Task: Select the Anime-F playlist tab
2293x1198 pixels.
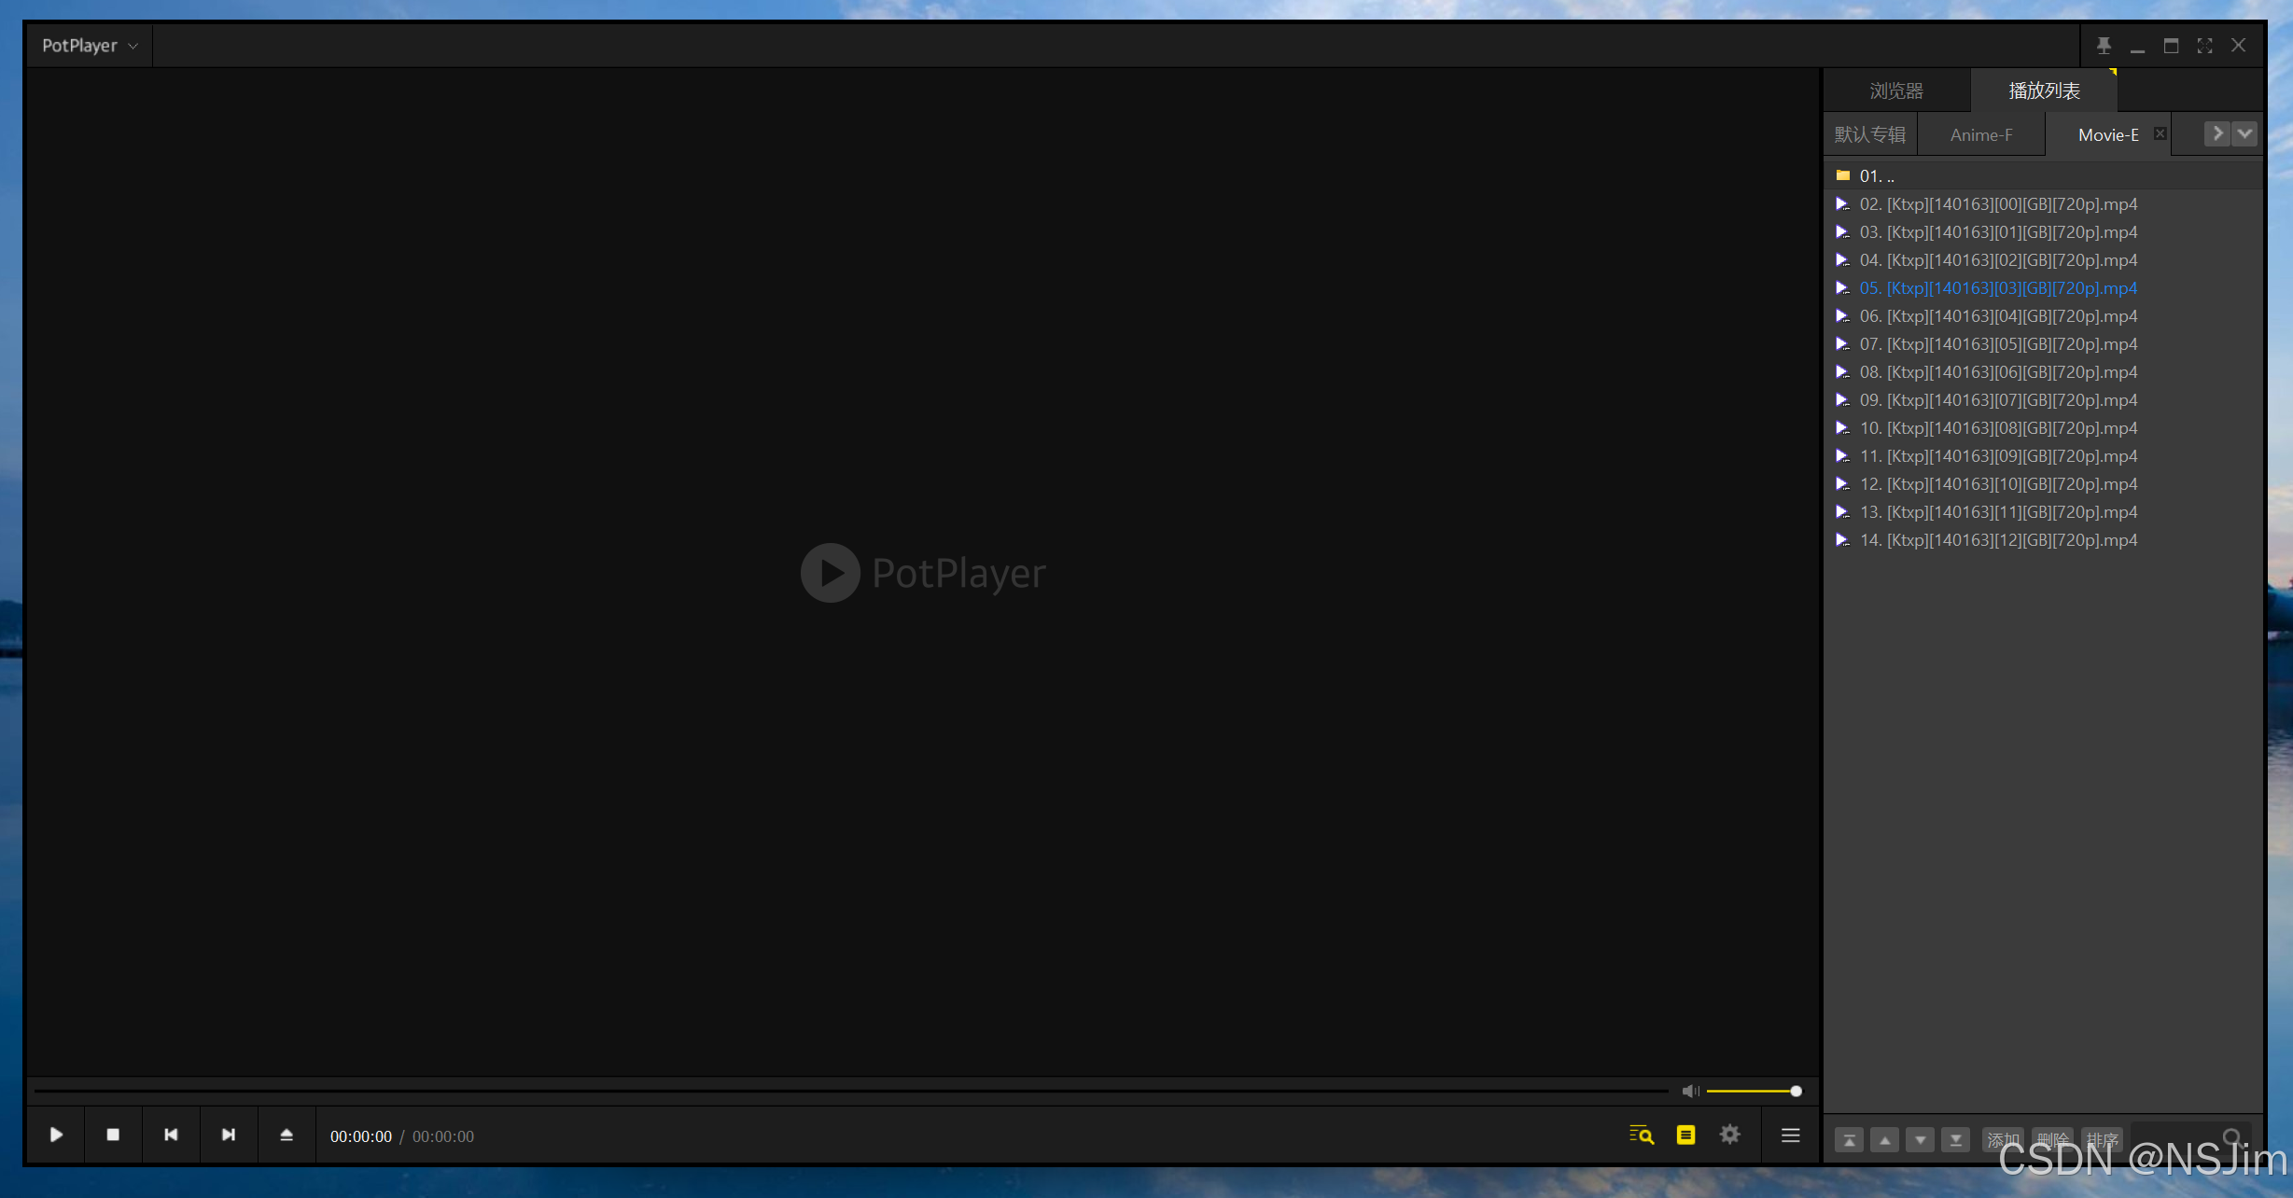Action: 1980,134
